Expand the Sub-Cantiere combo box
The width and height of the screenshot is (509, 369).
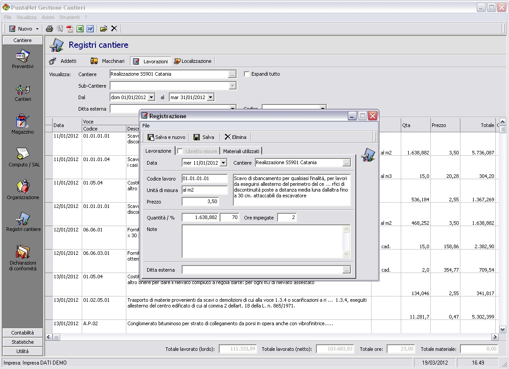point(232,86)
